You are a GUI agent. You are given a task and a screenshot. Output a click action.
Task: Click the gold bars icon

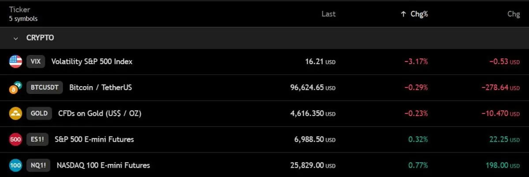15,113
